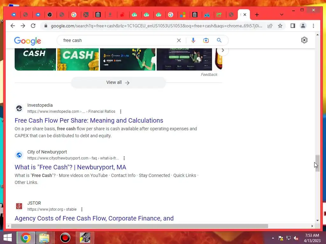The image size is (326, 244).
Task: Open Google quick settings gear
Action: (304, 40)
